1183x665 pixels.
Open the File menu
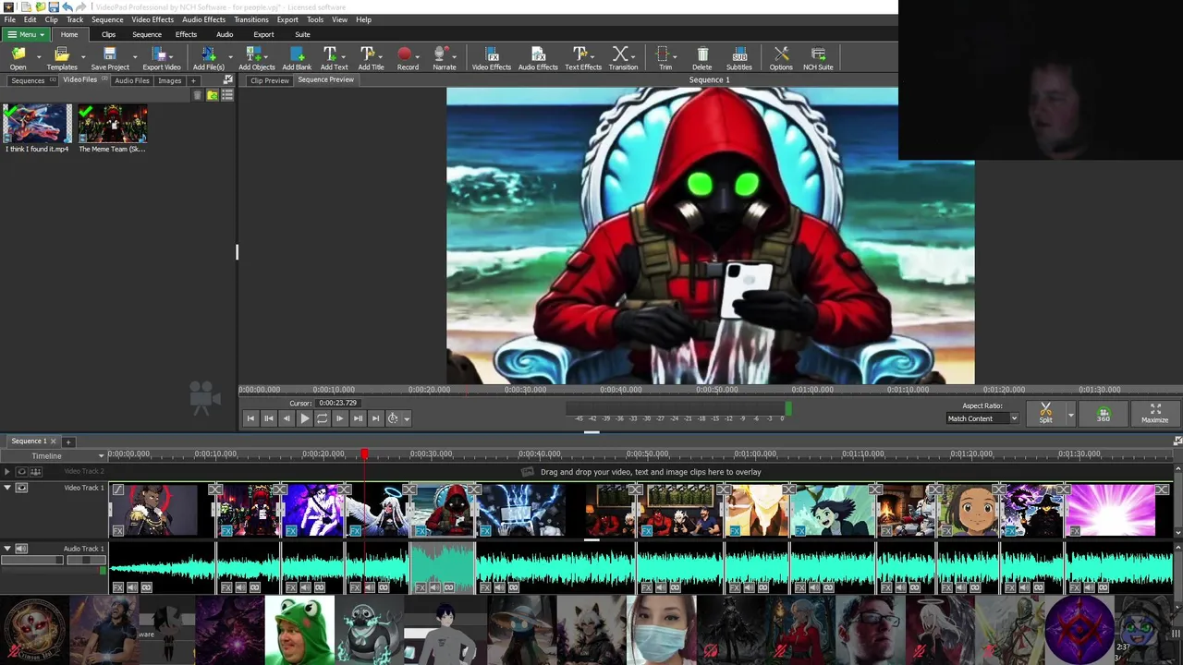tap(9, 19)
